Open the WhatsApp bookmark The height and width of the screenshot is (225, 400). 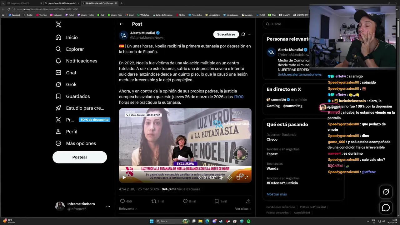coord(143,15)
